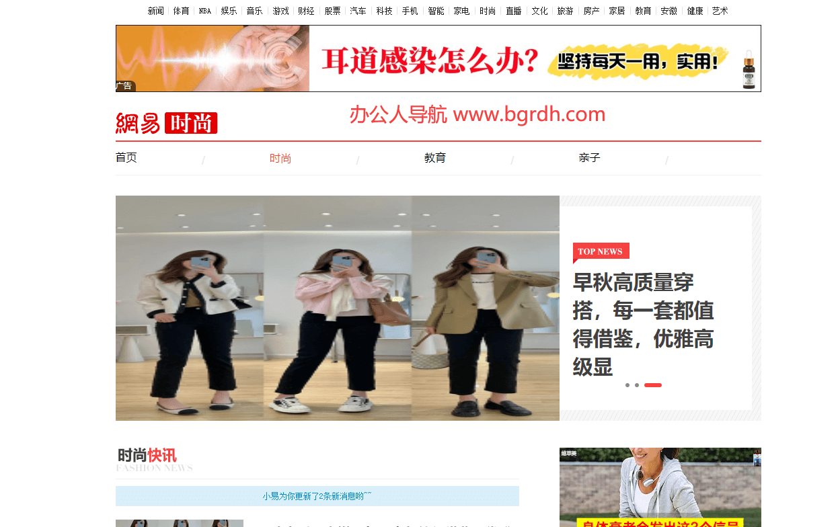Click the 办公人导航 www.bgrdh.com link
The width and height of the screenshot is (840, 527).
pos(478,114)
